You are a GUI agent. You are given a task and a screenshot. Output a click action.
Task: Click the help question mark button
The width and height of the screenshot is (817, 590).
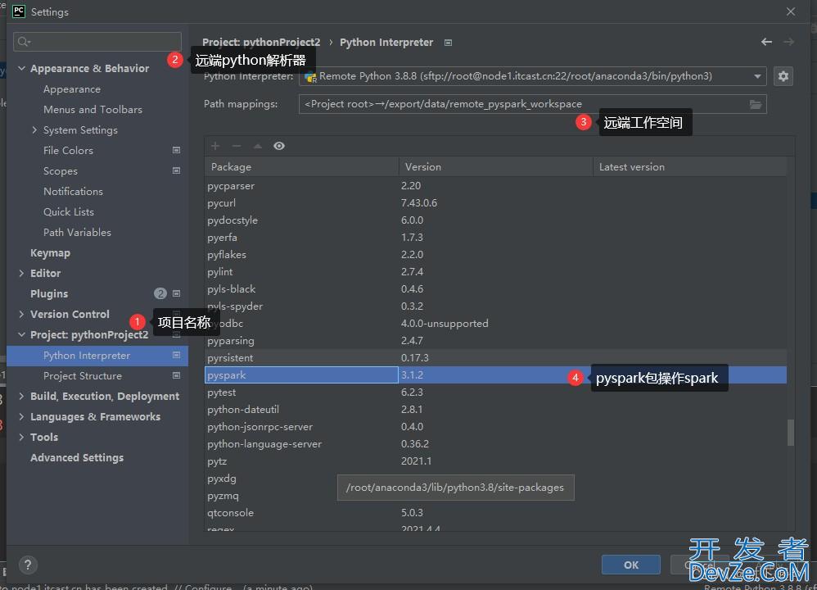tap(28, 565)
